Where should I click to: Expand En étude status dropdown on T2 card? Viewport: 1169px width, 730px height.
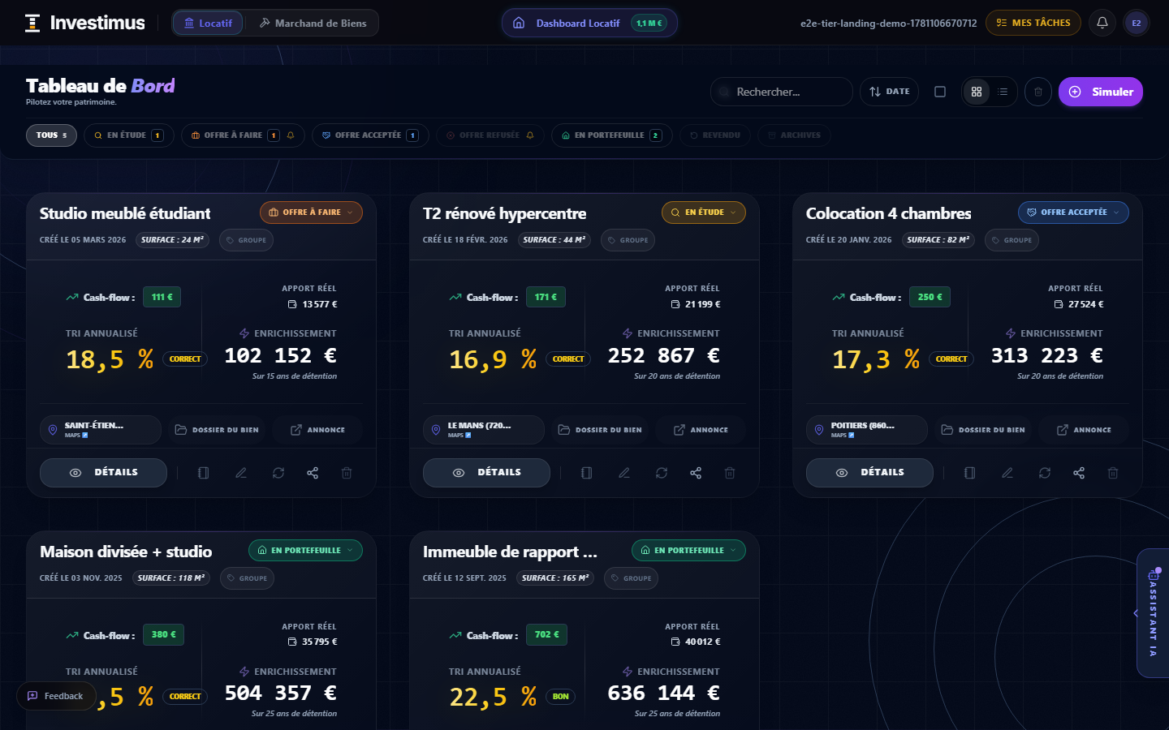[704, 213]
